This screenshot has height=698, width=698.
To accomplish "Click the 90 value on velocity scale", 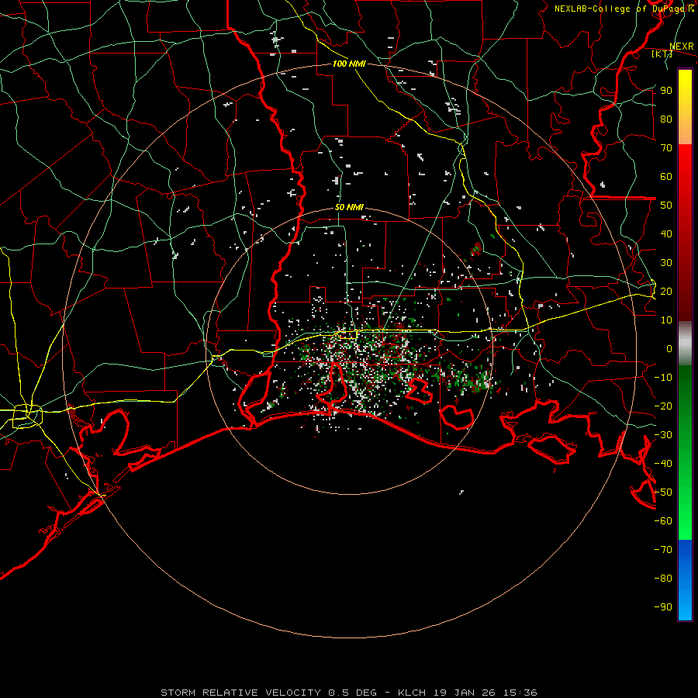I will click(x=666, y=91).
